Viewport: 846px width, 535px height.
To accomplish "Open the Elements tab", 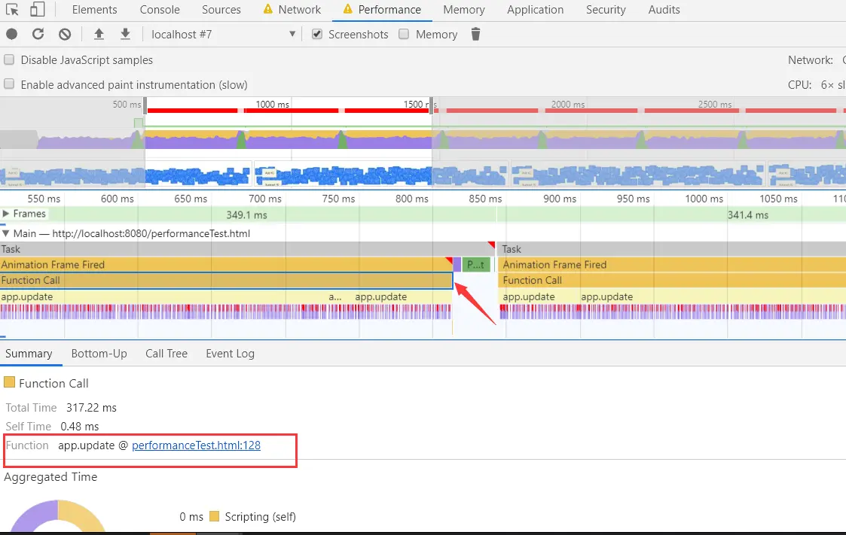I will coord(94,10).
